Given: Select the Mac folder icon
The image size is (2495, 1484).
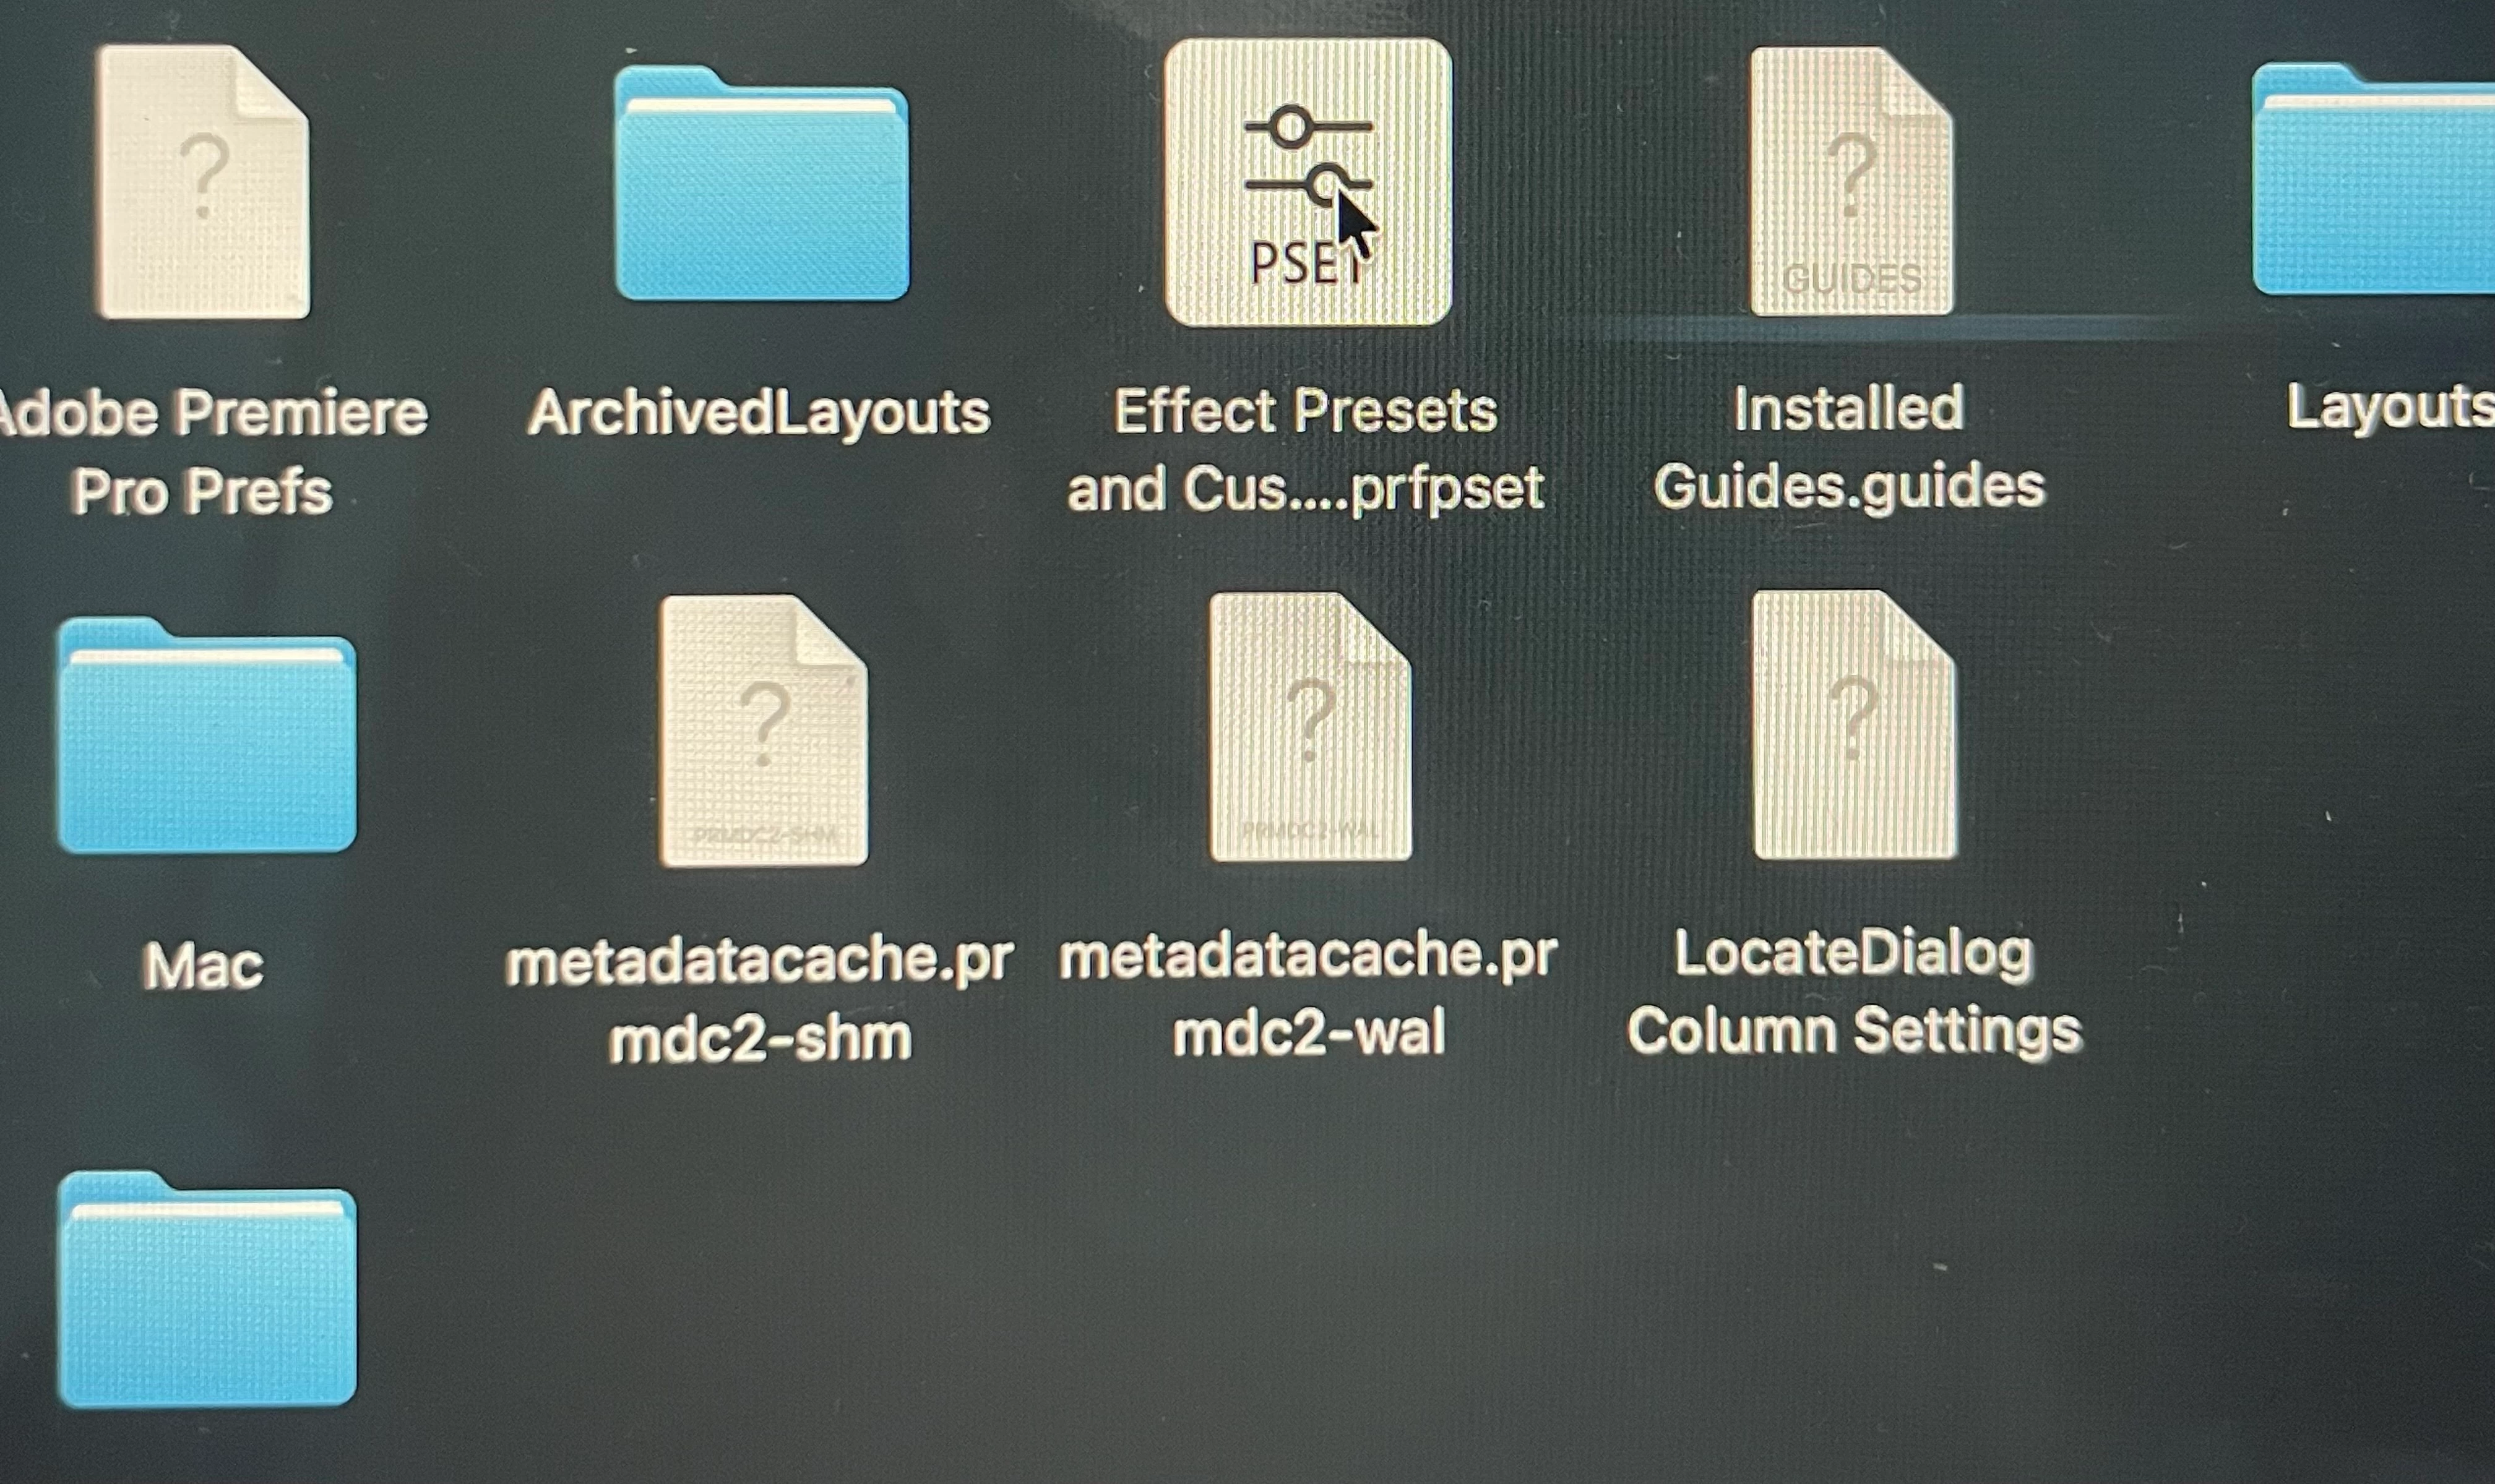Looking at the screenshot, I should 206,735.
